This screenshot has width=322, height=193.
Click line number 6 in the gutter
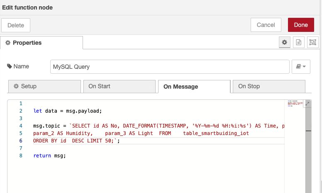(x=21, y=141)
